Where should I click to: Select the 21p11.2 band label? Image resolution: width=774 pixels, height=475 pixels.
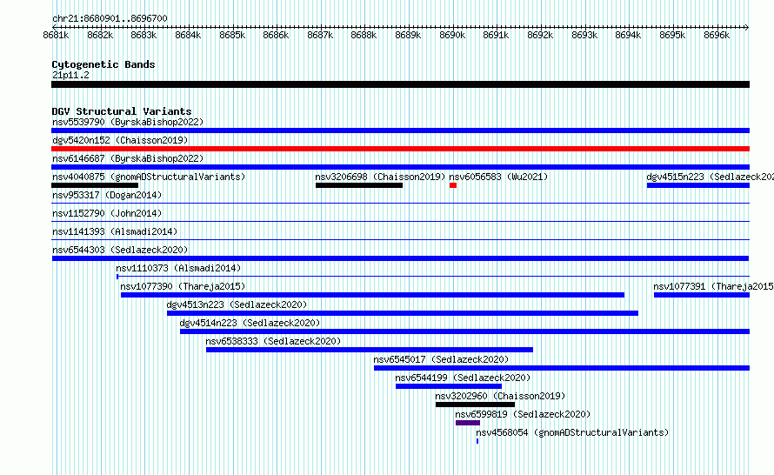click(x=70, y=75)
